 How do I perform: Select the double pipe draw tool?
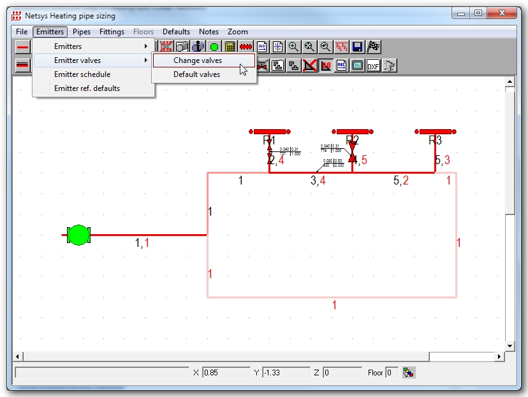22,65
